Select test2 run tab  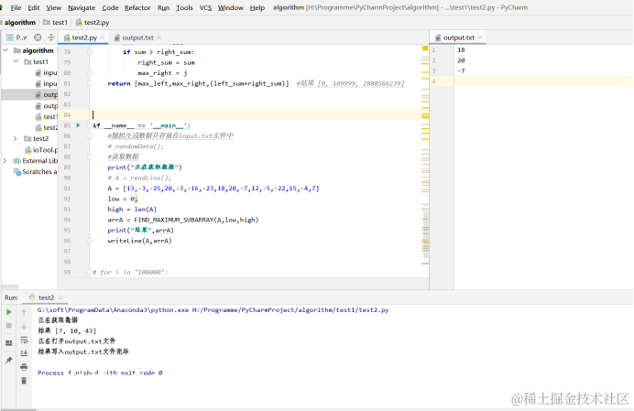(x=42, y=297)
